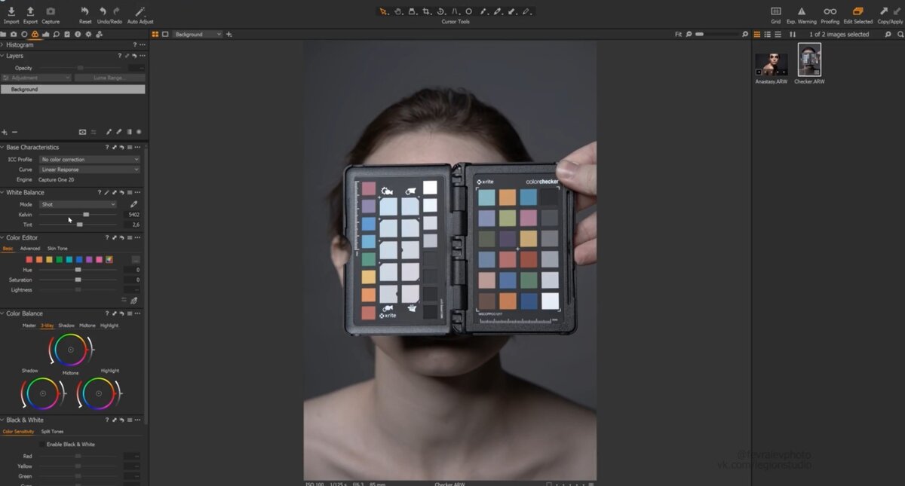Reset adjustments with the Reset icon
The width and height of the screenshot is (905, 486).
85,11
